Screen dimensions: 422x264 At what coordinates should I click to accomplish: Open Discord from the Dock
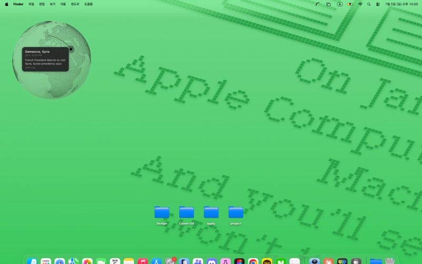(212, 262)
